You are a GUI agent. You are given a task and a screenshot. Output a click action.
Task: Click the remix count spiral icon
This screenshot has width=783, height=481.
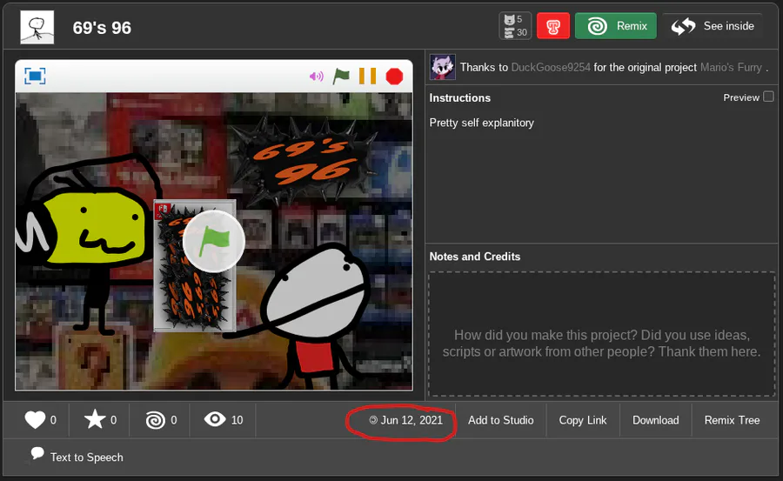point(156,420)
